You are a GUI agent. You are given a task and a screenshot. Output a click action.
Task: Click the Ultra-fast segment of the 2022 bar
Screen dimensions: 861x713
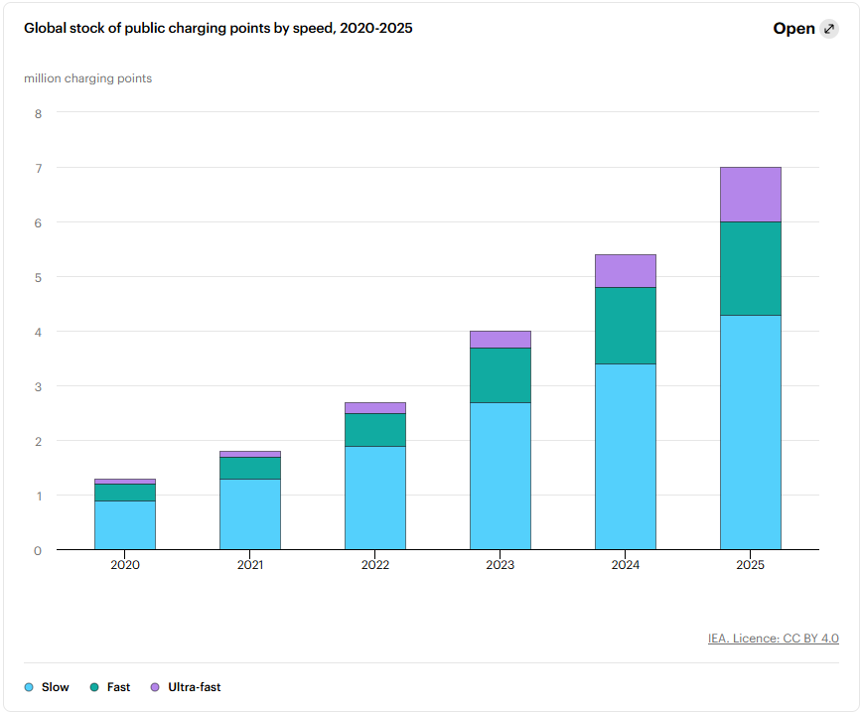click(x=375, y=408)
